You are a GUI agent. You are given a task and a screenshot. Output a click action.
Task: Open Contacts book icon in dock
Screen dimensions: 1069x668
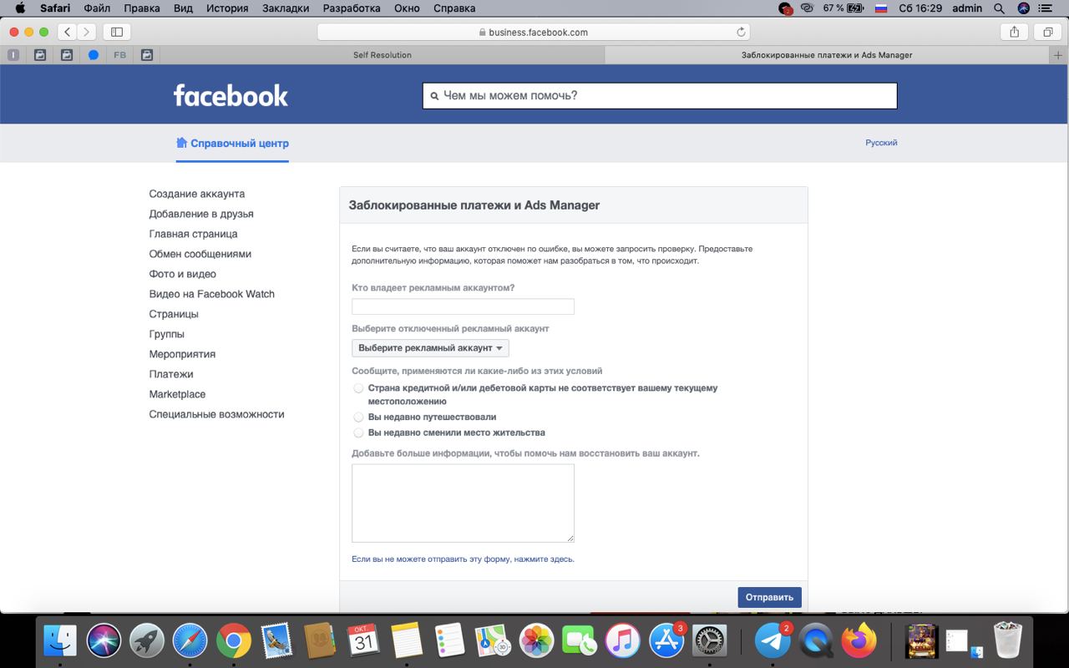pyautogui.click(x=320, y=641)
